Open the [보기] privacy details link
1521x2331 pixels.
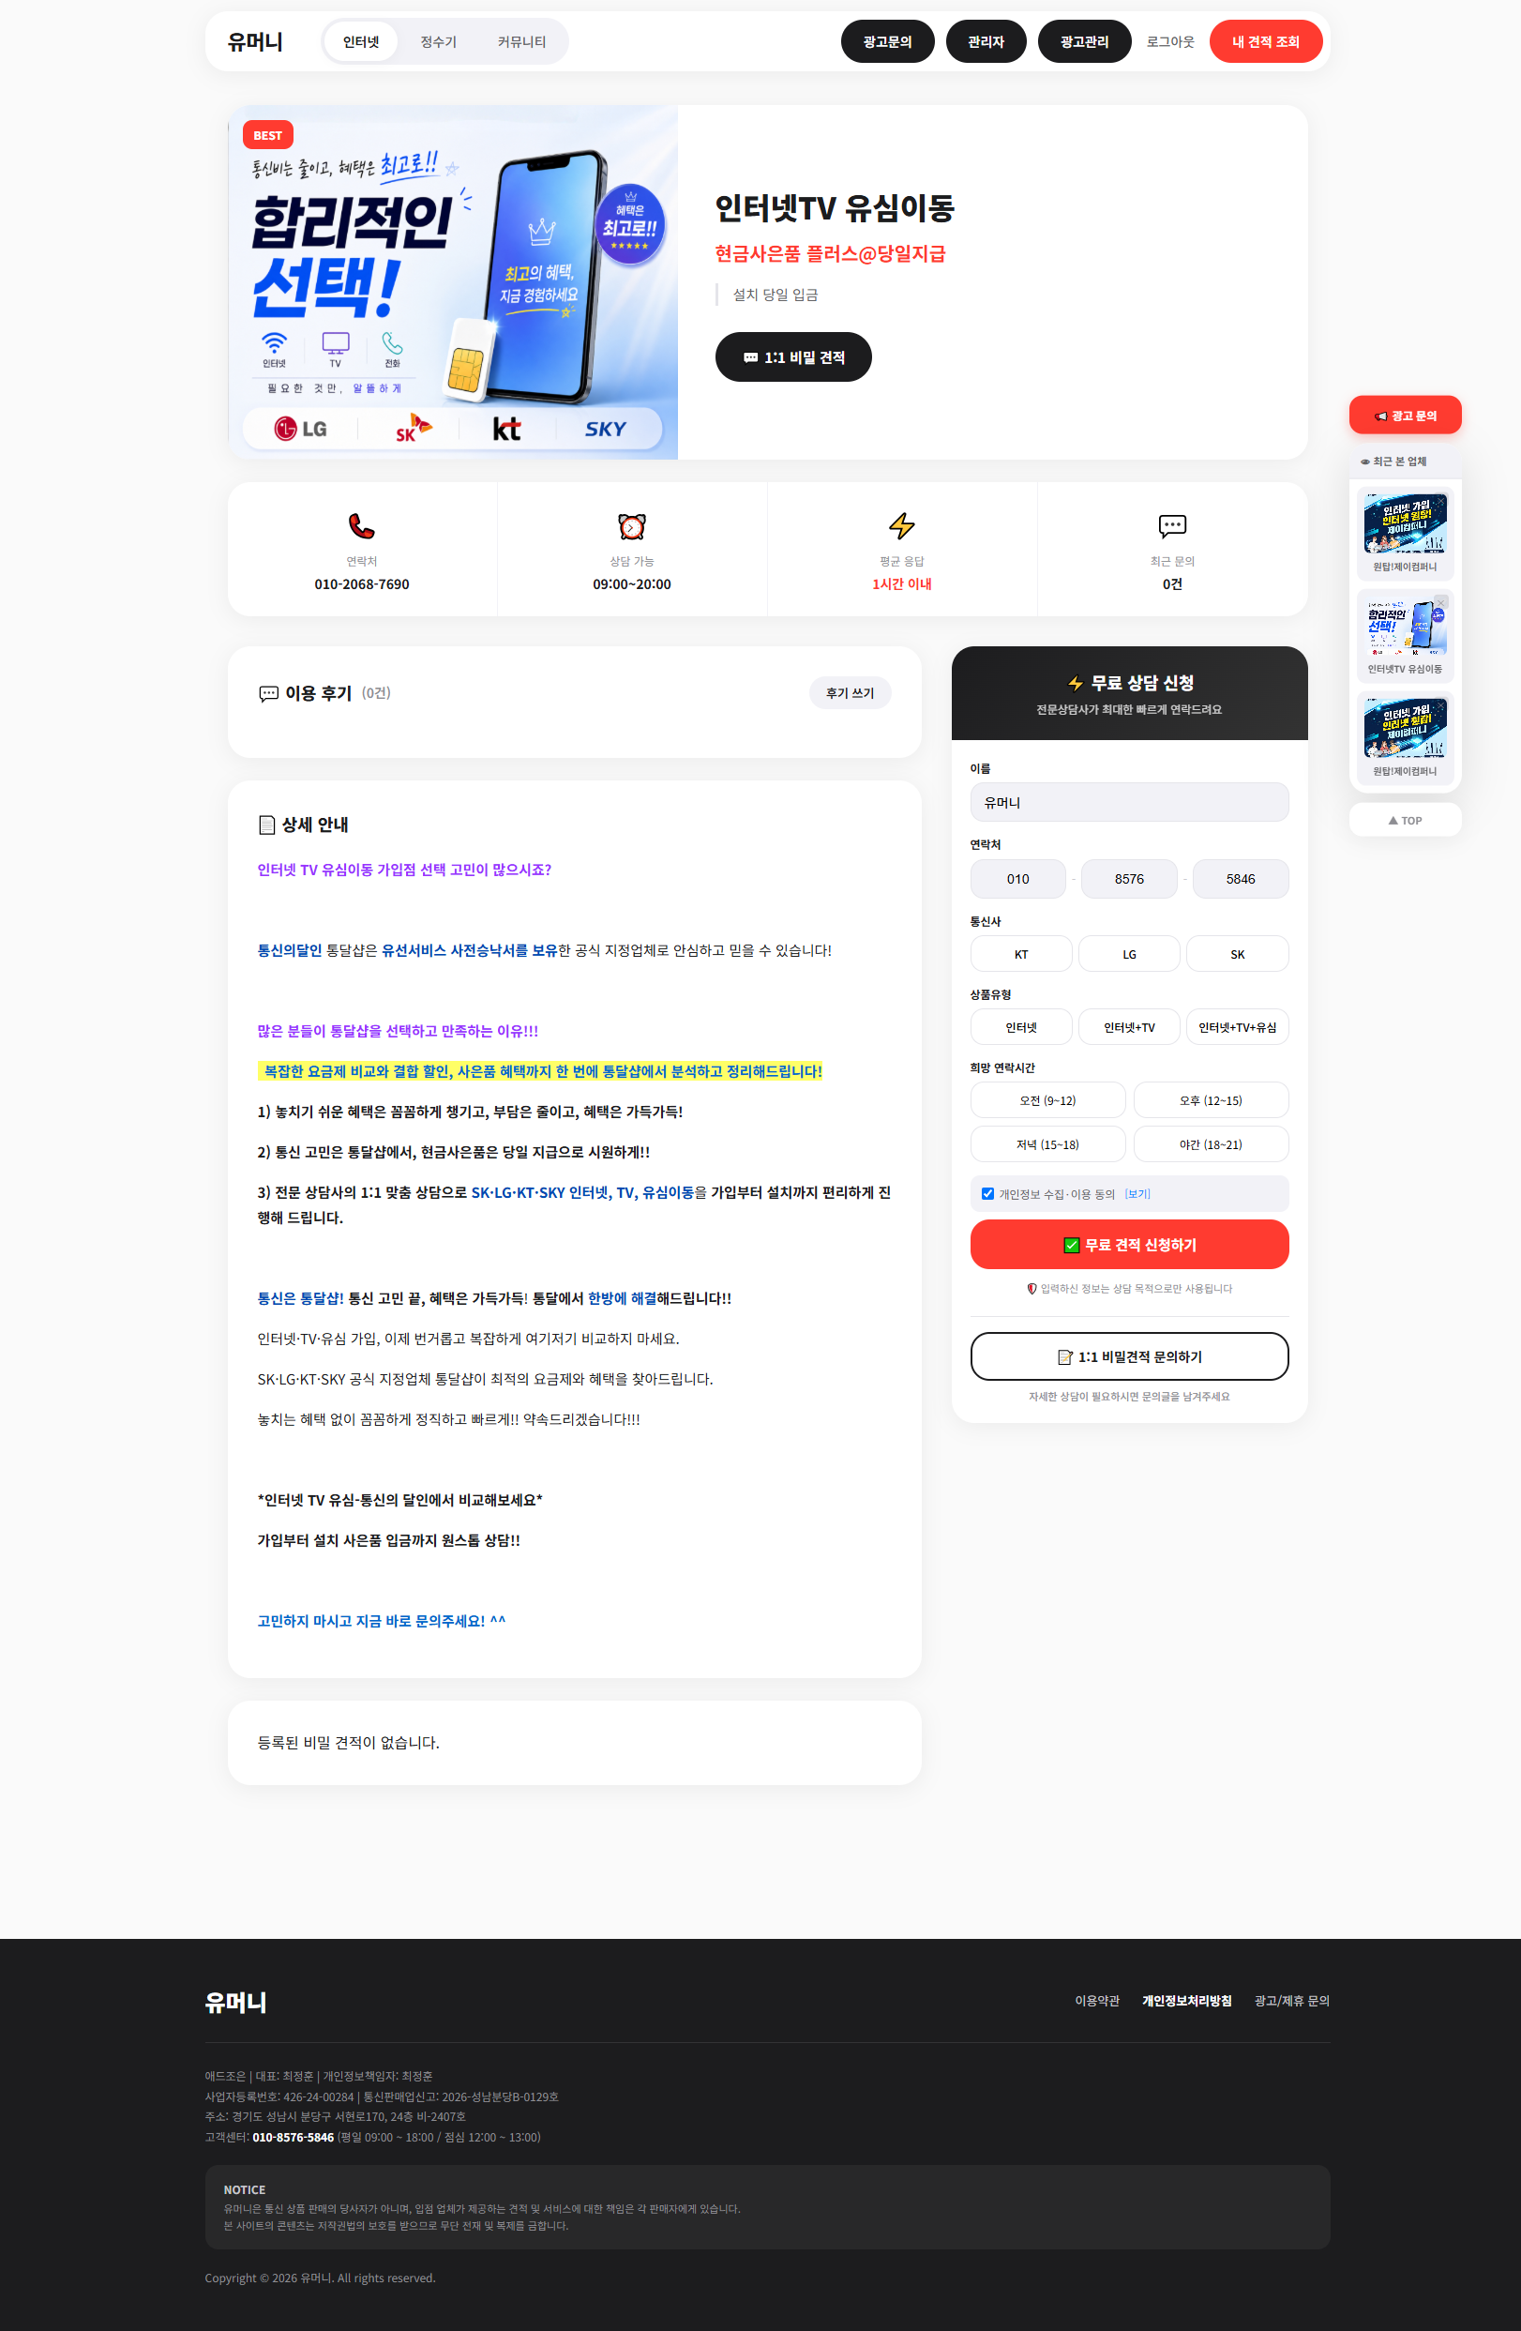[1137, 1194]
